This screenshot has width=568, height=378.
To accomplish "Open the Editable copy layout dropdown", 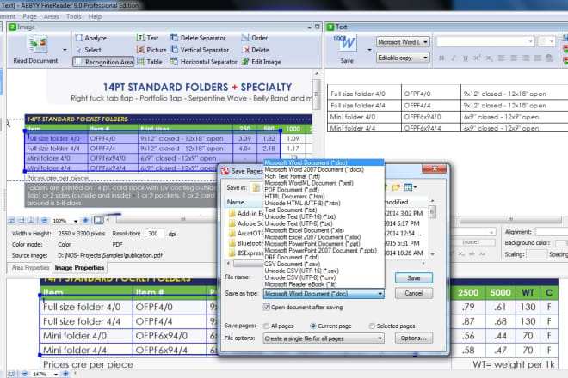I will pos(403,58).
